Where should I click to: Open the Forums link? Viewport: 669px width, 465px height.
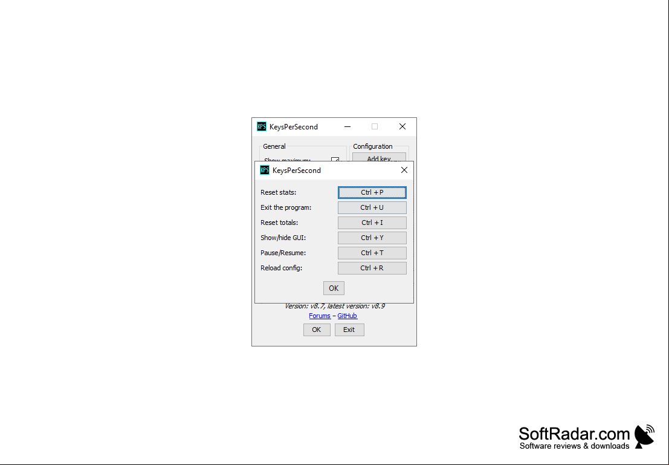pyautogui.click(x=320, y=316)
